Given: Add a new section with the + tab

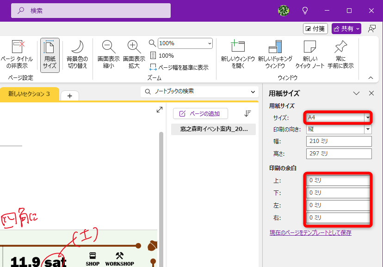Looking at the screenshot, I should point(69,96).
